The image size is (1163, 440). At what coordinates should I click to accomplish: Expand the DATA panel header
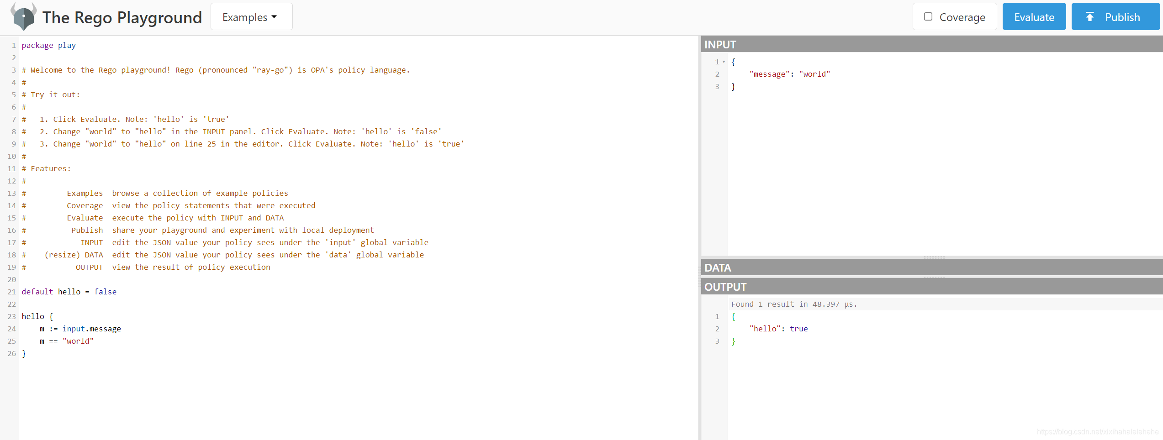pyautogui.click(x=932, y=267)
